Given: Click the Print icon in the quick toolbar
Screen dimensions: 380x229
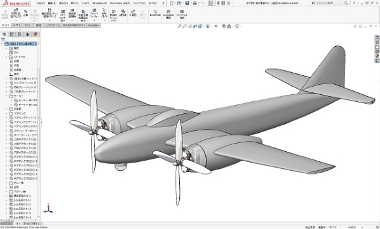Looking at the screenshot, I should (194, 3).
